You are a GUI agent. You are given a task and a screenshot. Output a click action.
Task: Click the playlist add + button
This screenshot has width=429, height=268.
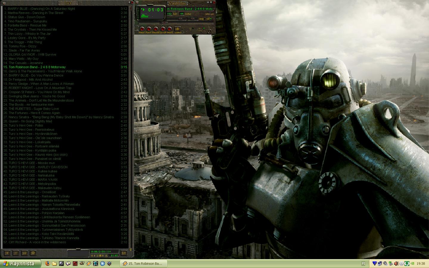(7, 253)
